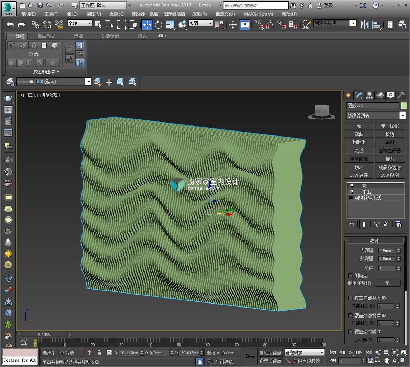Toggle the pin stack icon under modifier stack
Image resolution: width=410 pixels, height=367 pixels.
coord(351,224)
